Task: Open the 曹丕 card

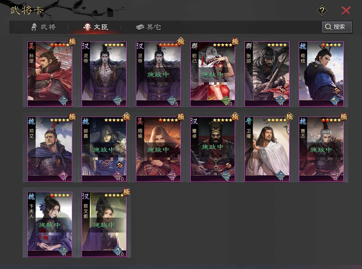Action: (x=321, y=149)
